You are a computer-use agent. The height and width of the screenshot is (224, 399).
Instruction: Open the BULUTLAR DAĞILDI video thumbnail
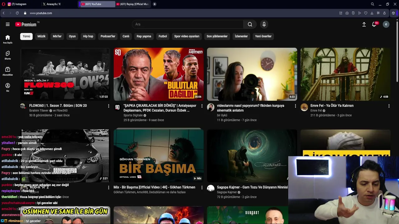click(158, 74)
